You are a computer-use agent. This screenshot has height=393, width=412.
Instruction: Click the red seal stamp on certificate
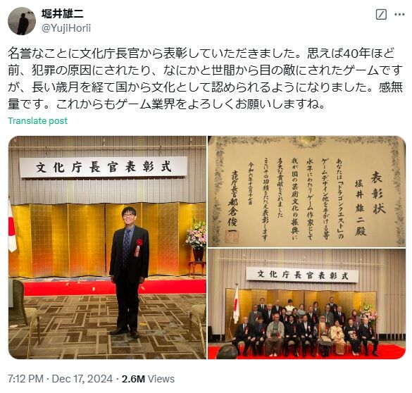point(232,237)
